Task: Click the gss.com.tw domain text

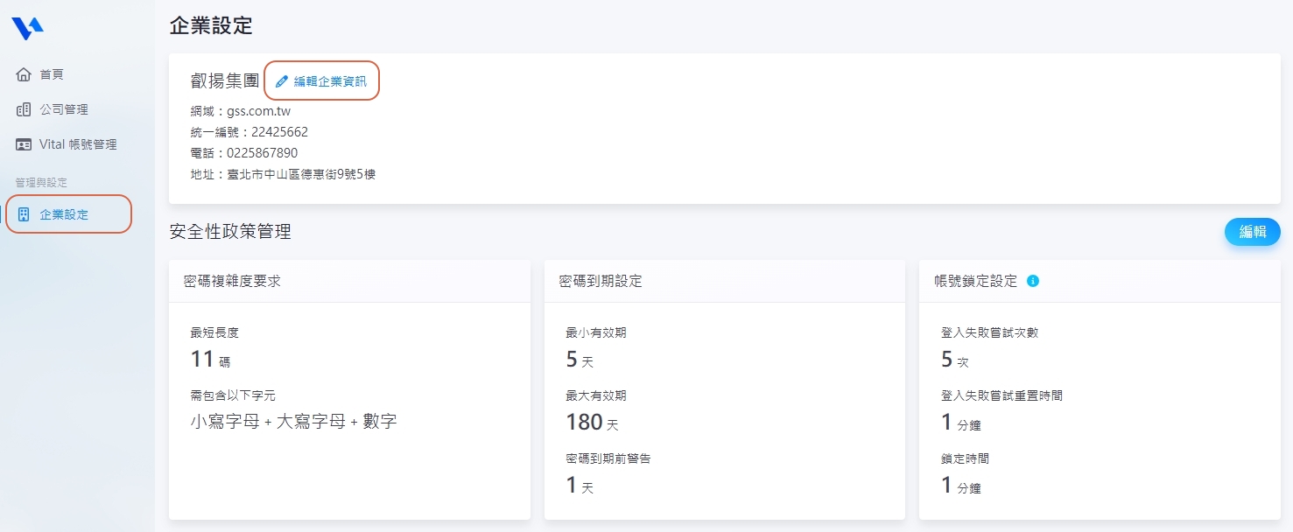Action: pyautogui.click(x=258, y=111)
